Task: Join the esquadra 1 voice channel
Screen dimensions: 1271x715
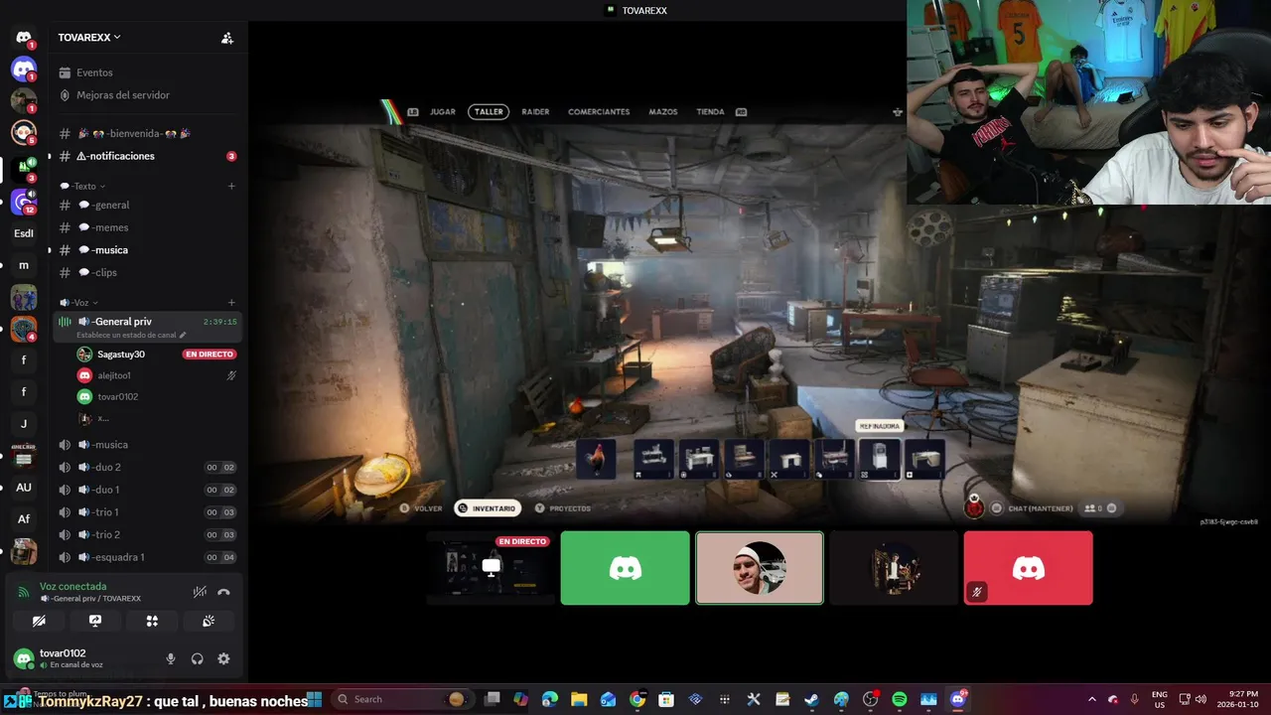Action: click(149, 557)
